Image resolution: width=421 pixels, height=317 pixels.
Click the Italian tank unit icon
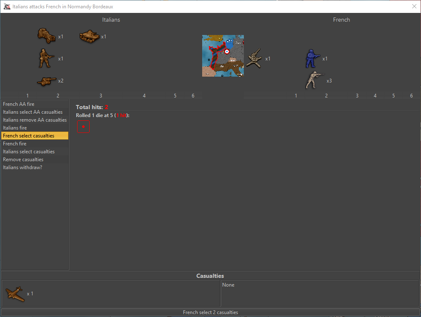click(x=89, y=36)
